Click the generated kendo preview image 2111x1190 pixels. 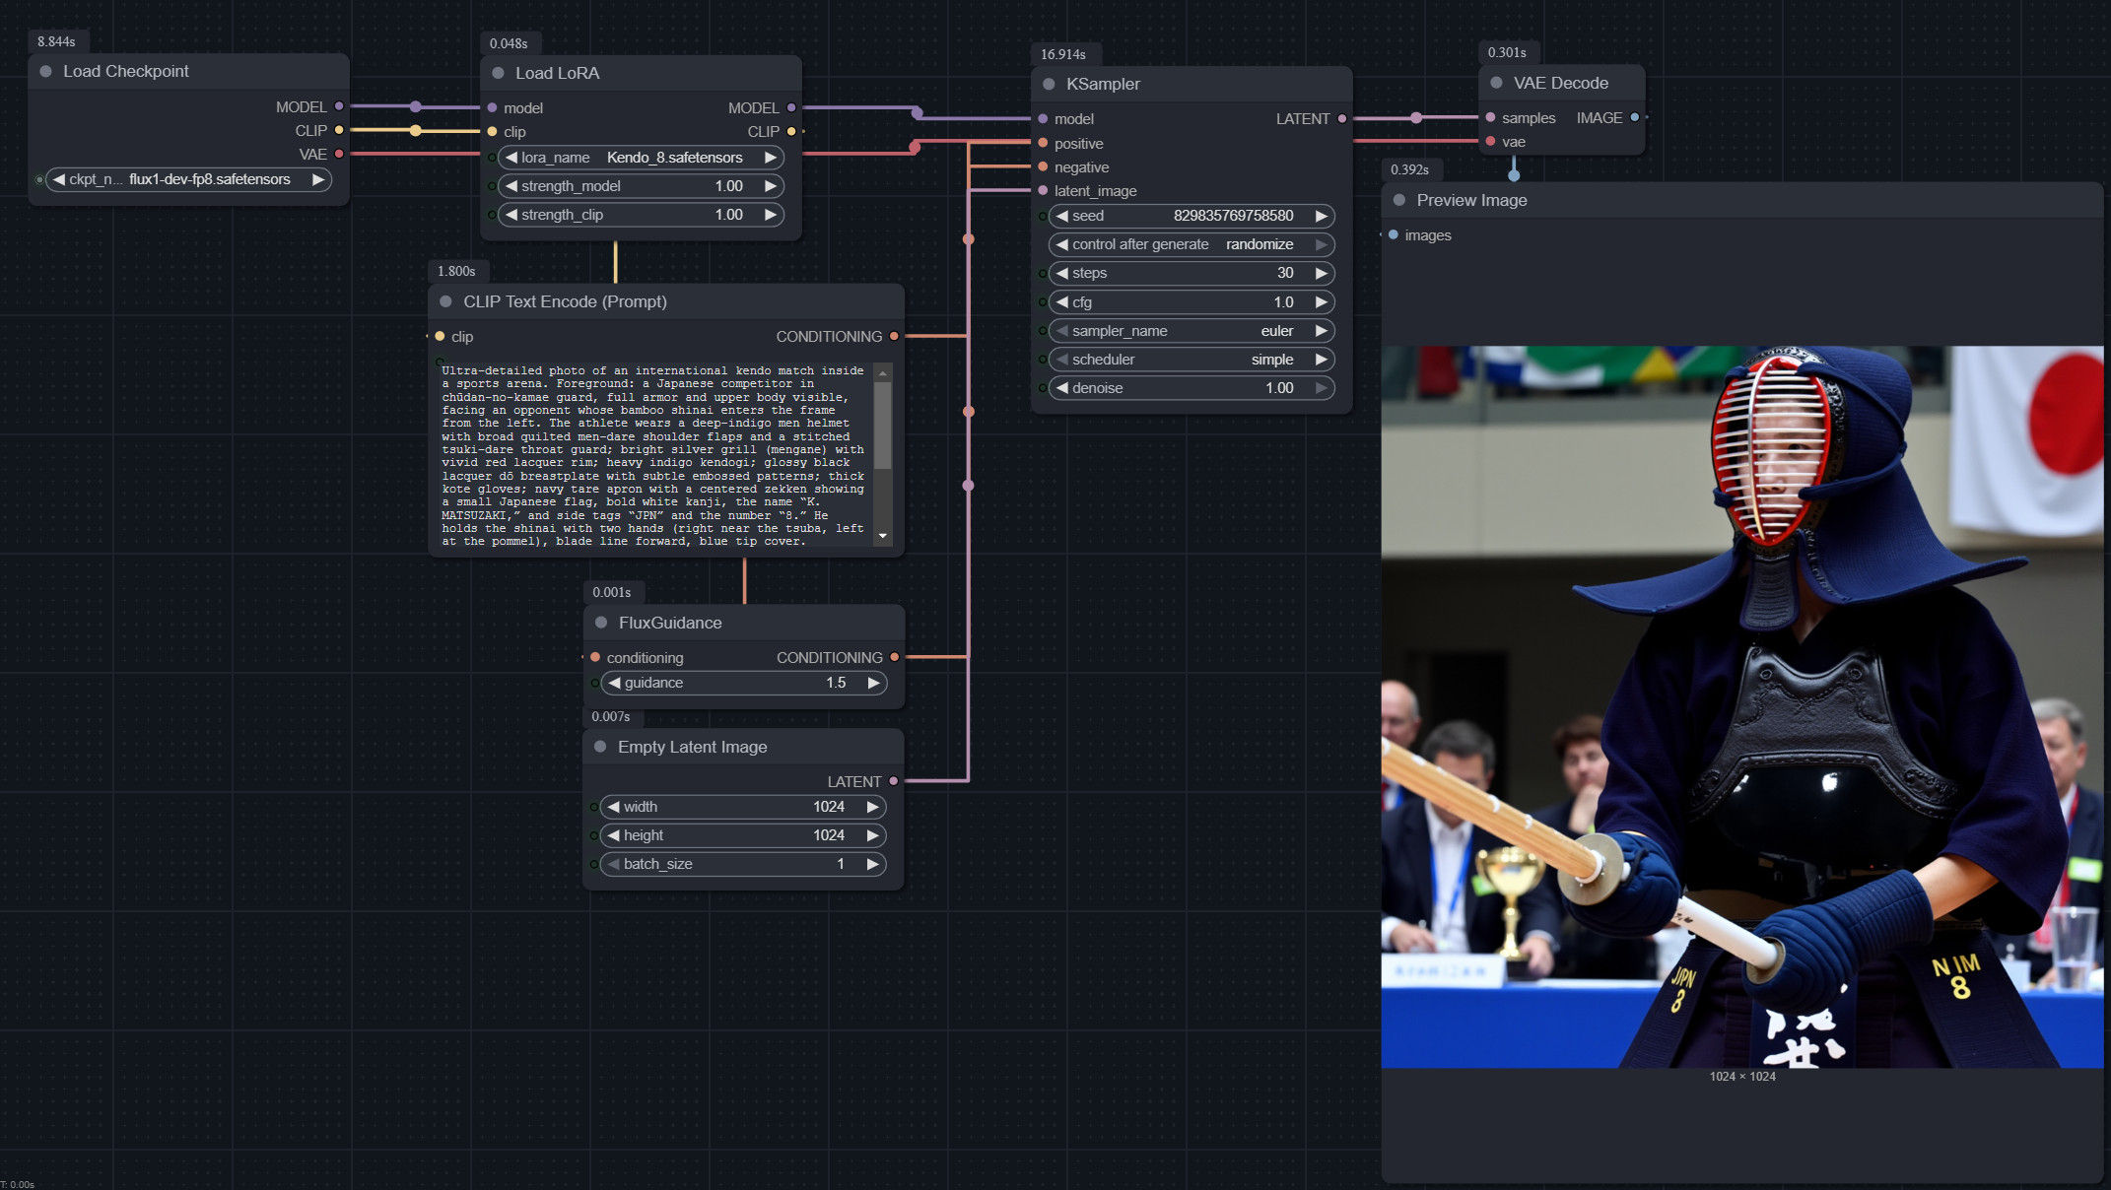(x=1742, y=706)
